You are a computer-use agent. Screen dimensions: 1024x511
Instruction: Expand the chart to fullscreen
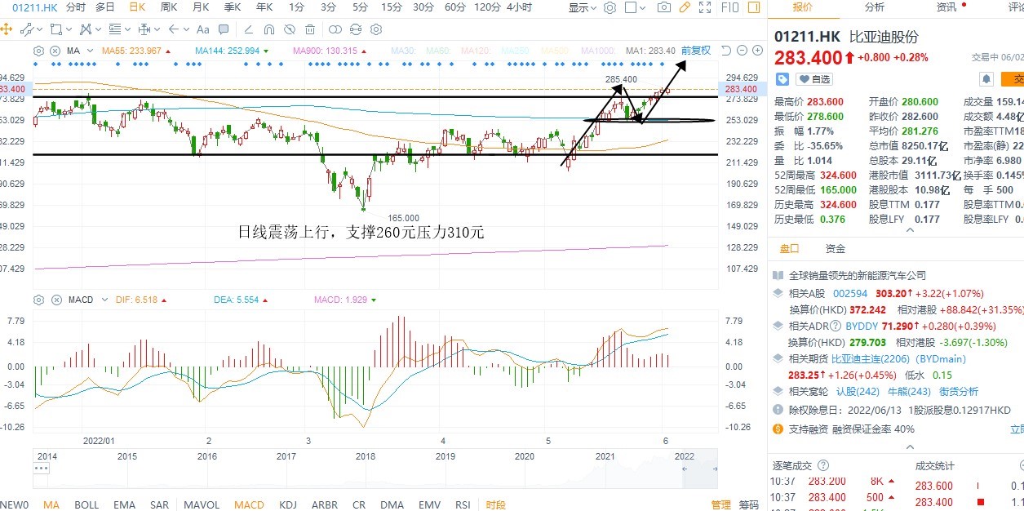(x=705, y=8)
